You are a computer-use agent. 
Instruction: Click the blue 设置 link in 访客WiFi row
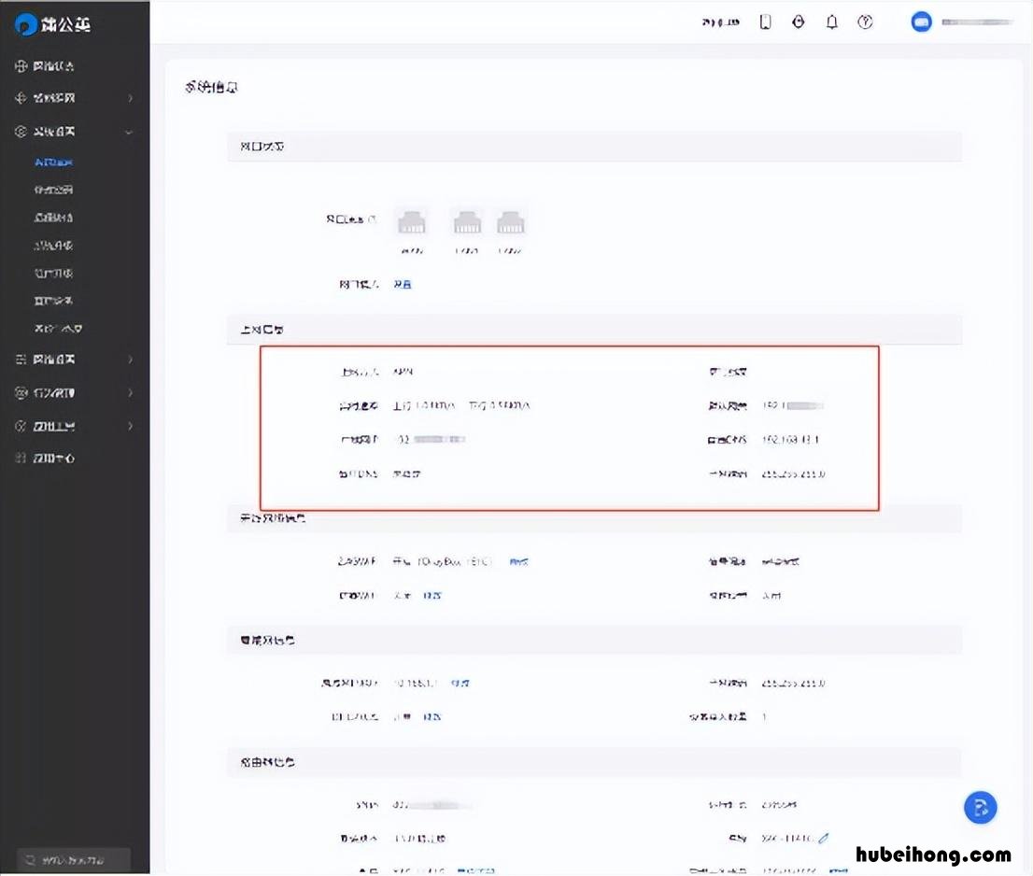point(432,596)
